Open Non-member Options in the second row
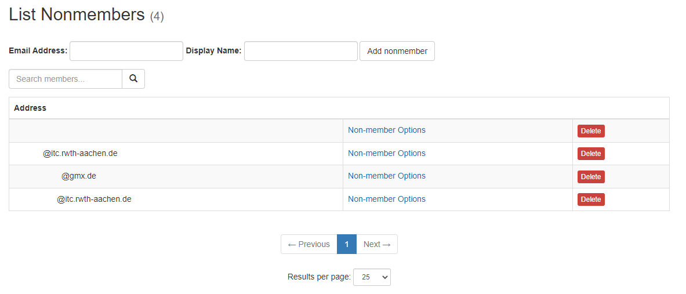 (x=386, y=154)
